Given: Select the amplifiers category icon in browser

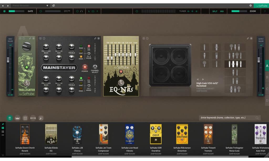Looking at the screenshot, I should (x=17, y=118).
